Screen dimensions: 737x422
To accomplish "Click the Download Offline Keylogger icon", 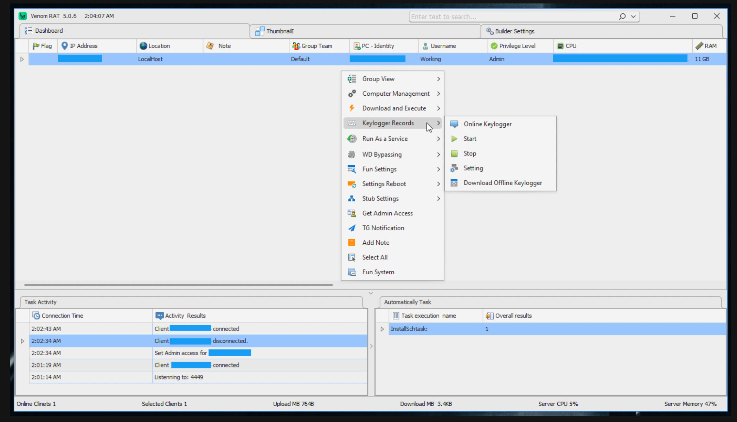I will pos(454,183).
